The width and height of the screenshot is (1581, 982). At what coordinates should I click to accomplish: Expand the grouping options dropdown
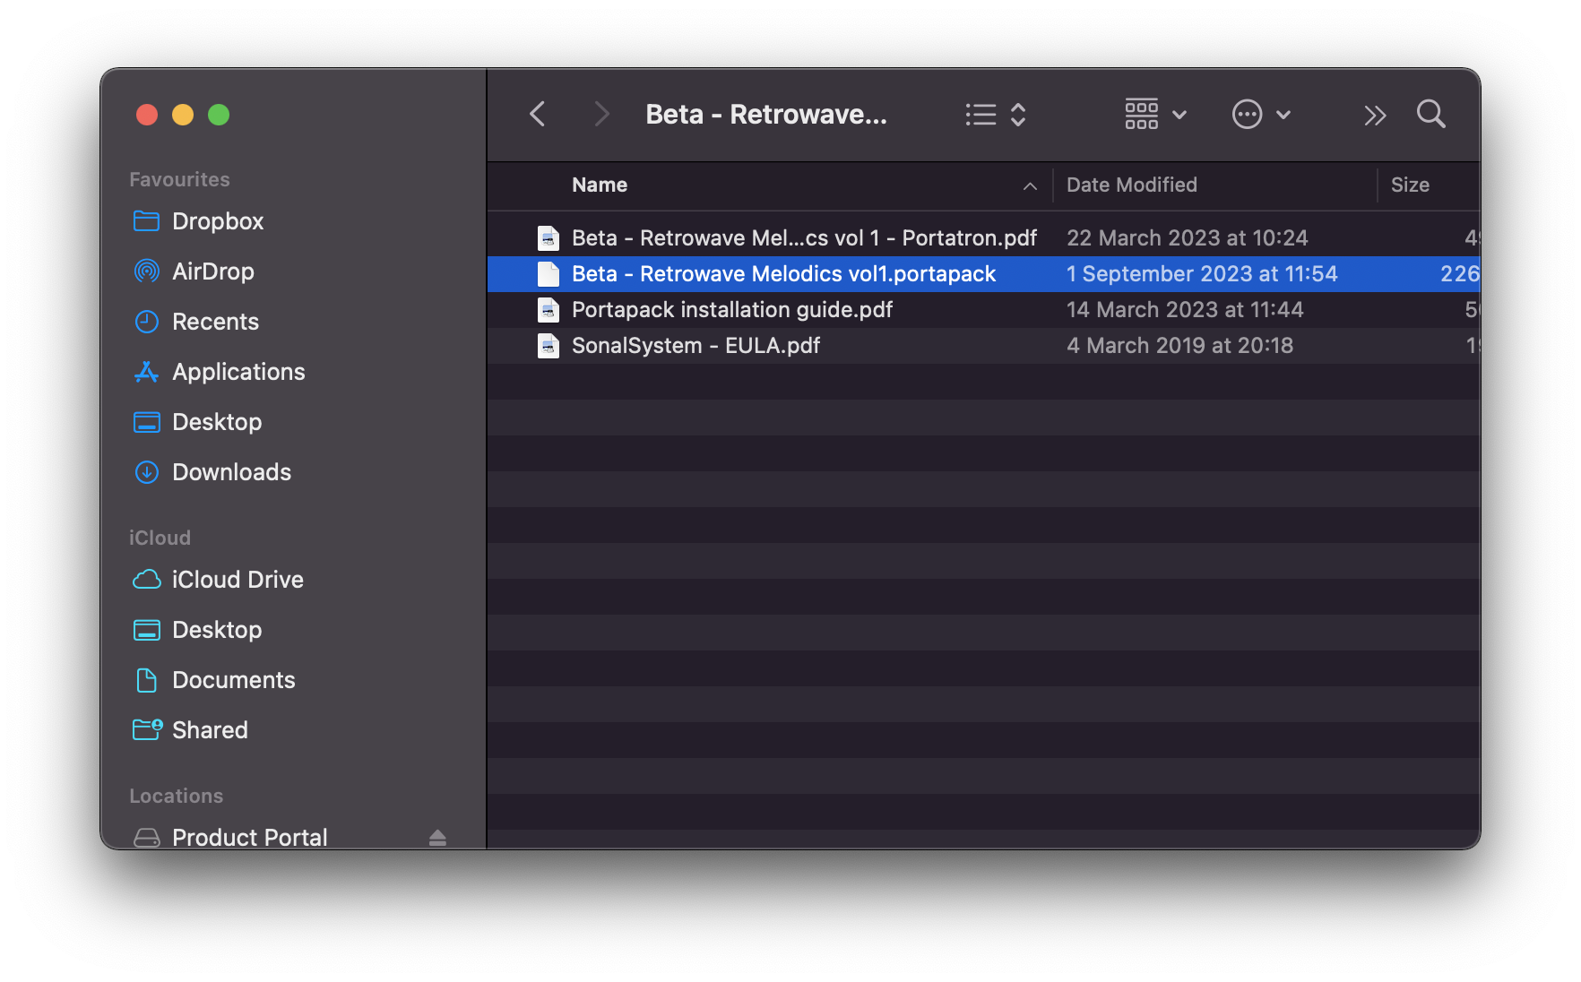[1155, 115]
